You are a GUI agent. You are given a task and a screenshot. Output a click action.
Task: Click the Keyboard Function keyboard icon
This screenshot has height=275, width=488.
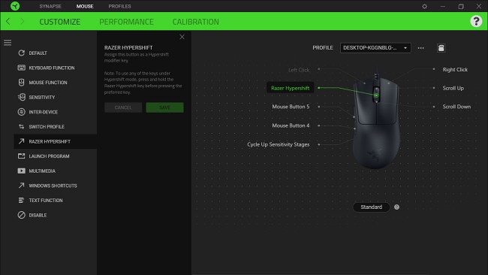21,68
